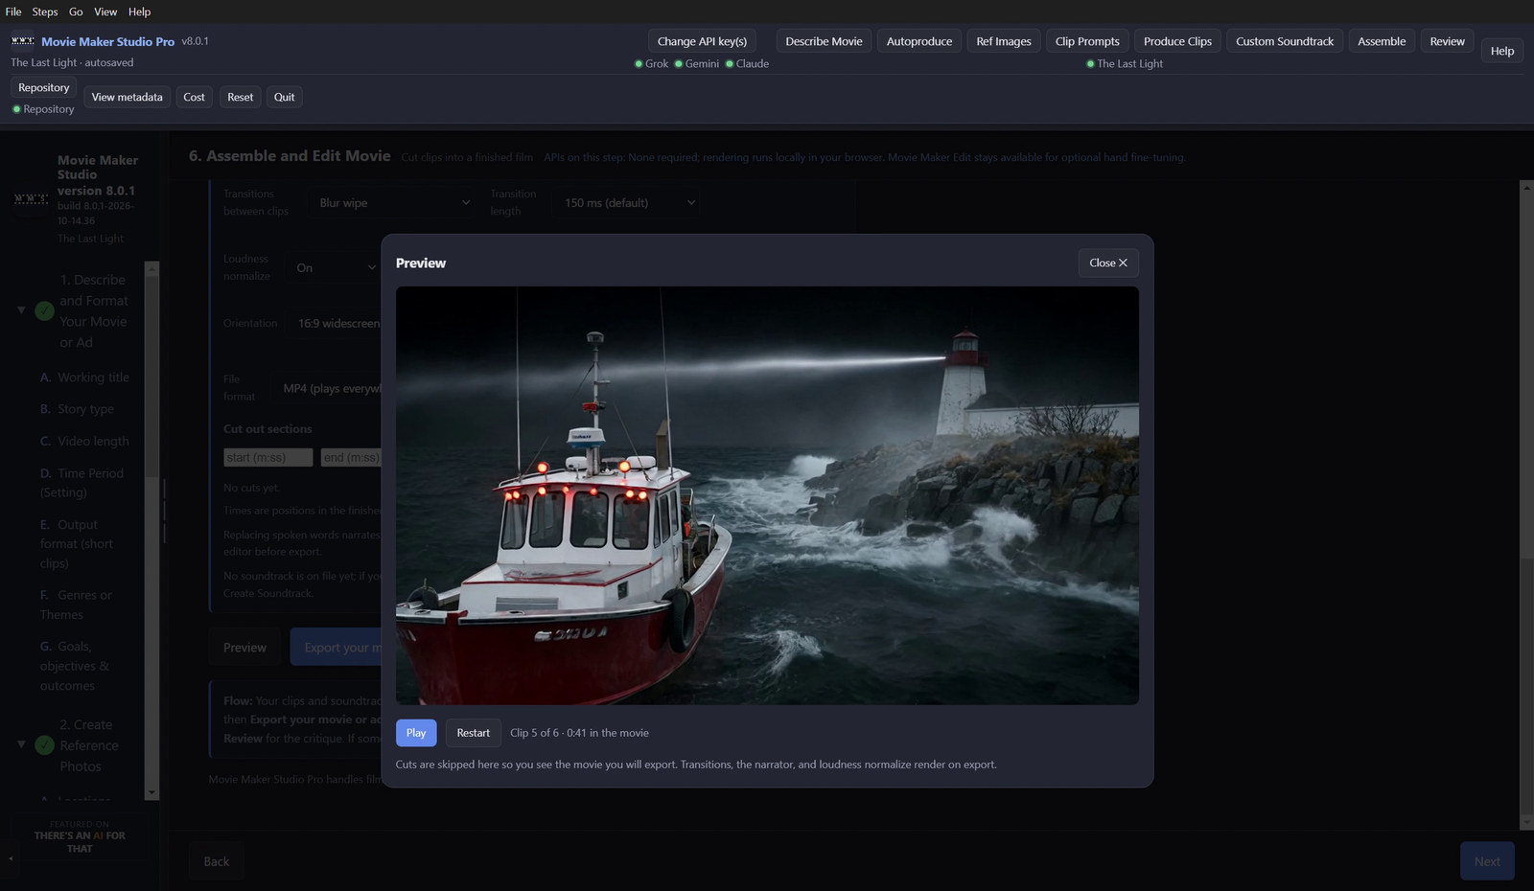Viewport: 1534px width, 891px height.
Task: Collapse the Create Reference Photos section
Action: (21, 744)
